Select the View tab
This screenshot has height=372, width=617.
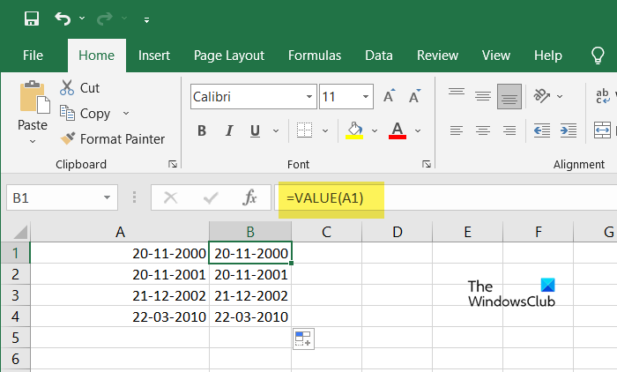point(495,56)
